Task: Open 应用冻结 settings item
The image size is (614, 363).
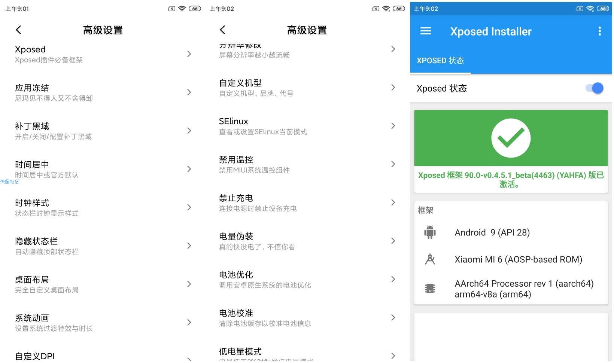Action: click(102, 92)
